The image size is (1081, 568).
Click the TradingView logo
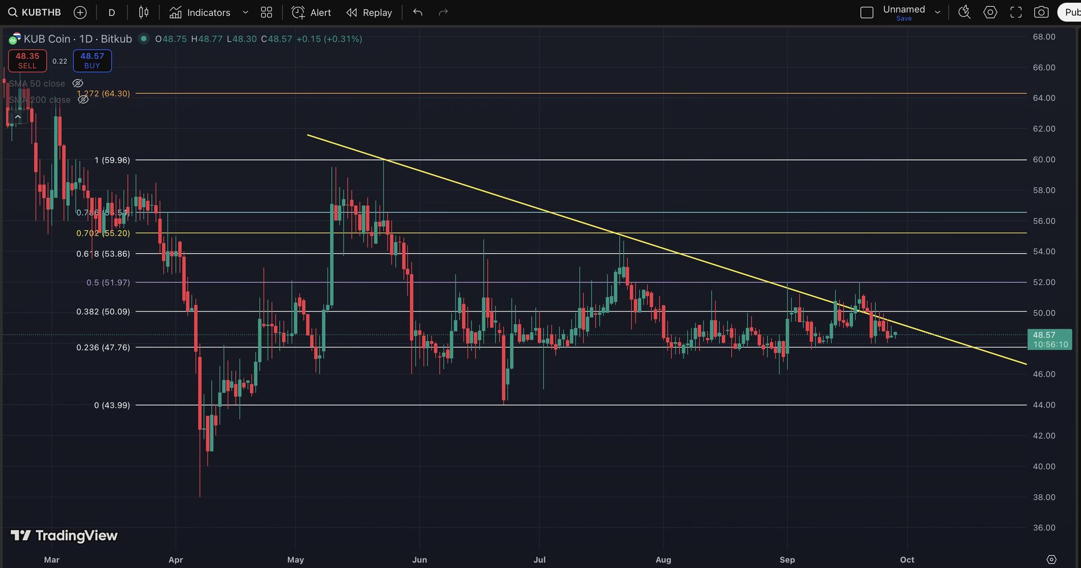pyautogui.click(x=64, y=536)
